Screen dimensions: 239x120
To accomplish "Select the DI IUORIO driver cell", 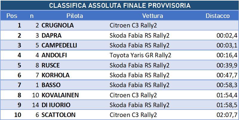I will pos(56,105).
